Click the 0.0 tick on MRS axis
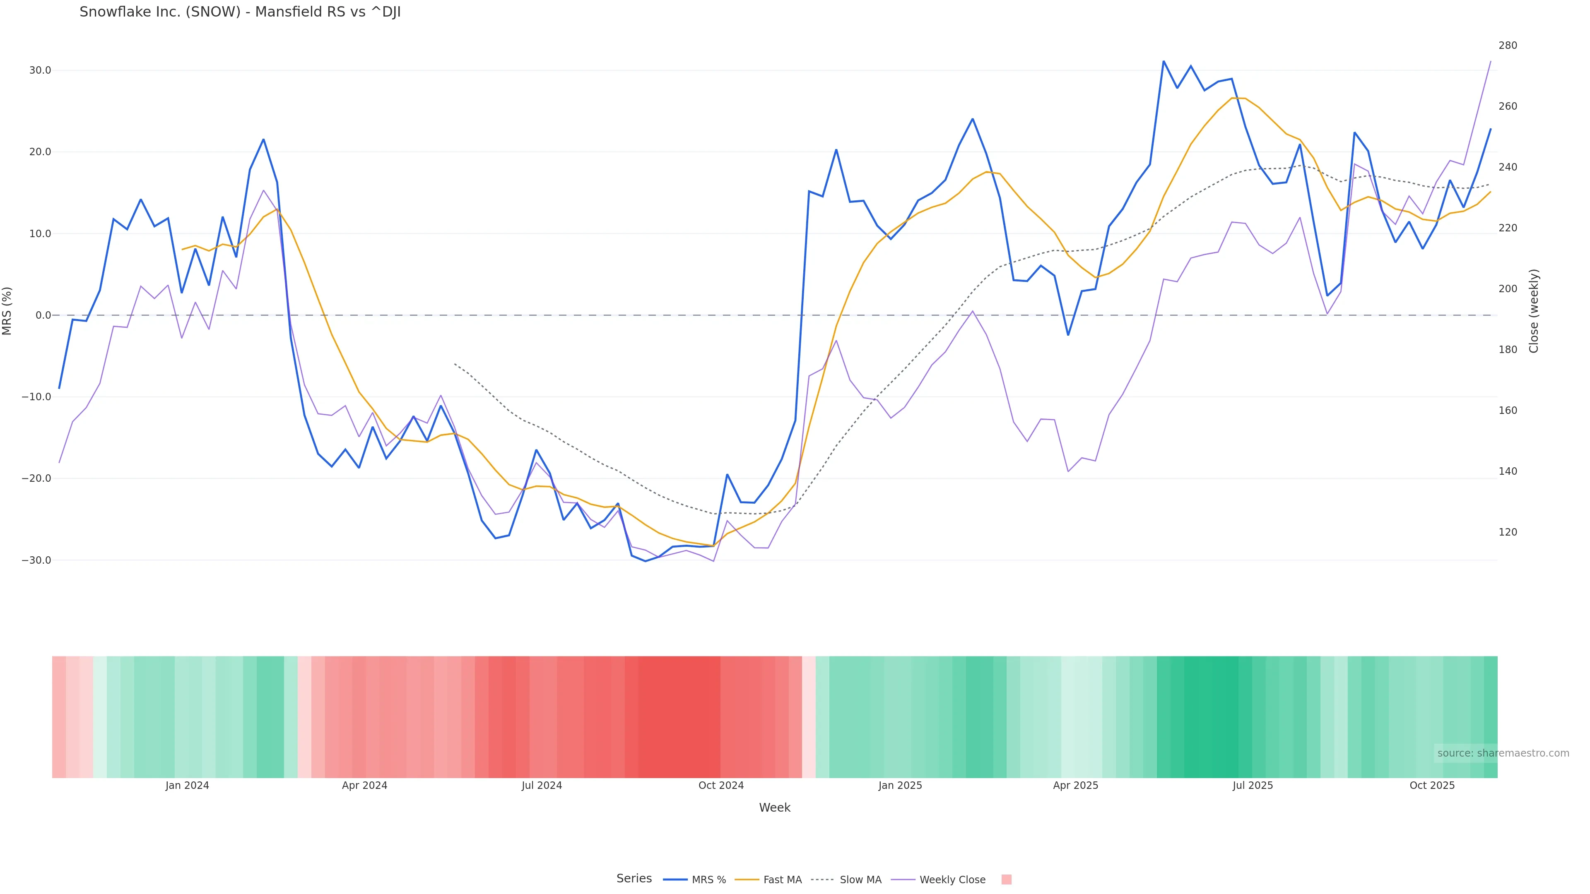Image resolution: width=1590 pixels, height=894 pixels. tap(43, 315)
